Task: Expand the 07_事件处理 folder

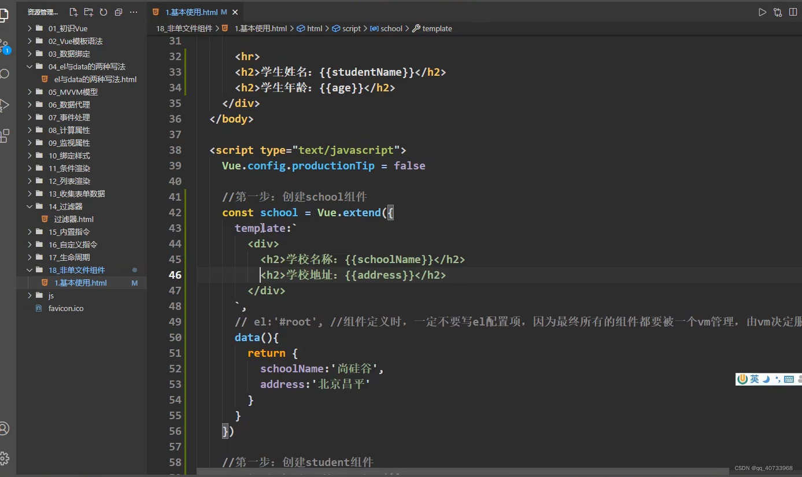Action: [81, 117]
